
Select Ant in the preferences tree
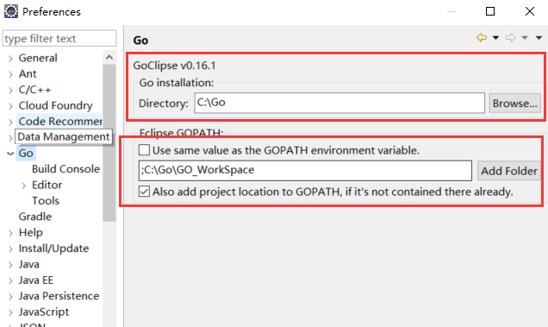click(x=28, y=74)
